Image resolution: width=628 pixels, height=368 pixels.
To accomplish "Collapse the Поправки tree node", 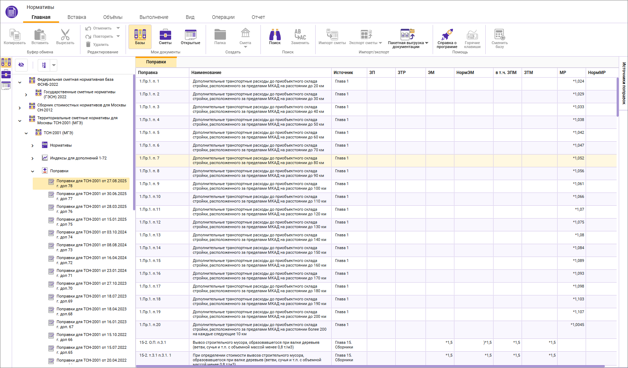I will (32, 171).
